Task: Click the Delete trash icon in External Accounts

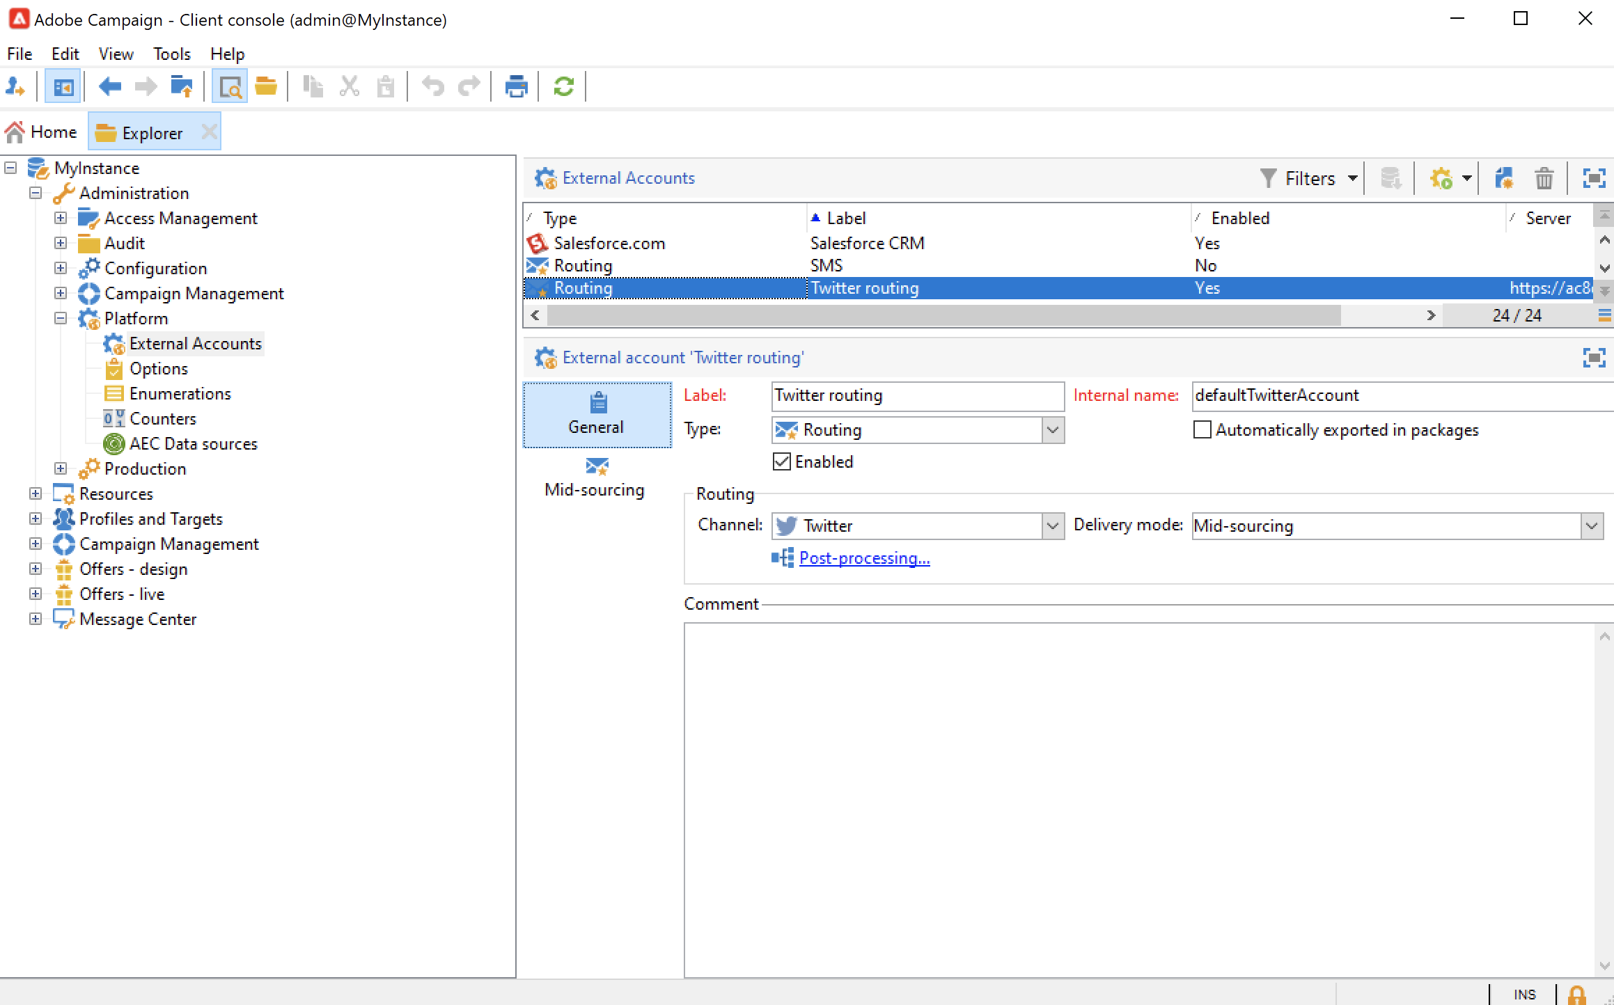Action: click(1544, 178)
